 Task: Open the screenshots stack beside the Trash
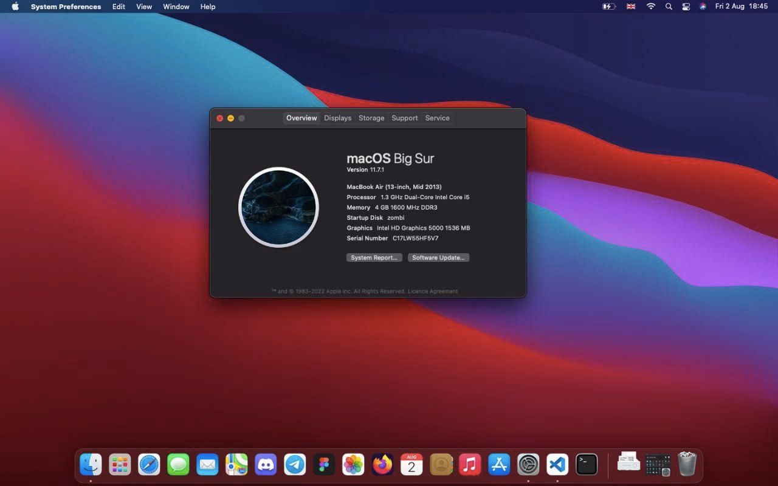pos(658,465)
